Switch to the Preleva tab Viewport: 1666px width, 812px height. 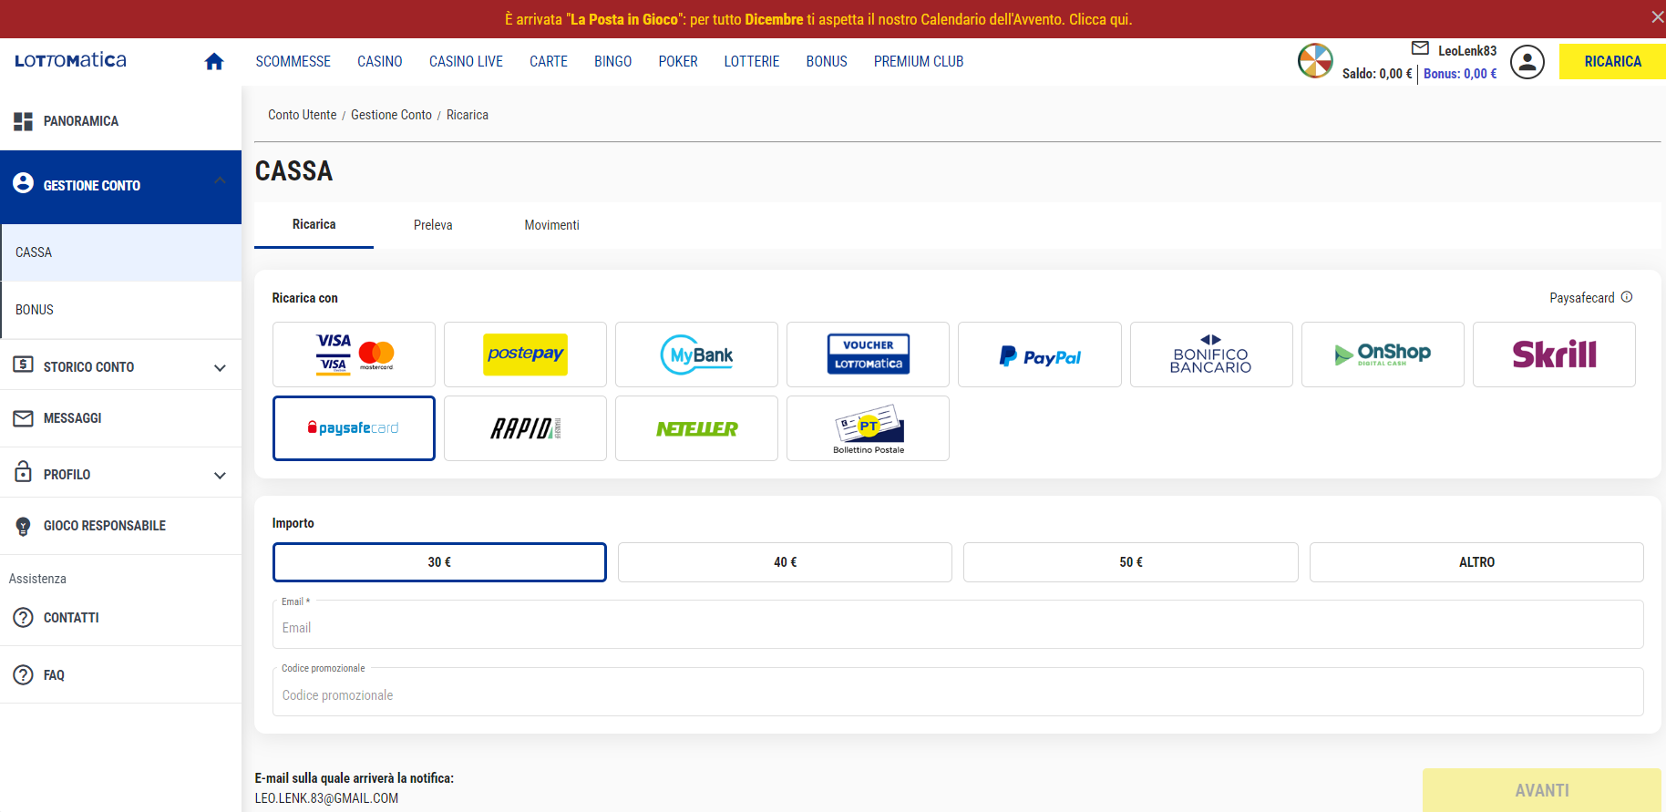tap(433, 225)
